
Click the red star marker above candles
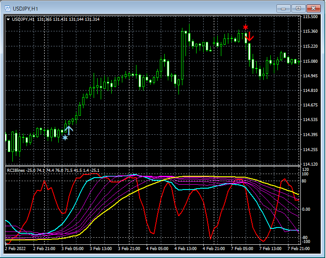(x=246, y=27)
